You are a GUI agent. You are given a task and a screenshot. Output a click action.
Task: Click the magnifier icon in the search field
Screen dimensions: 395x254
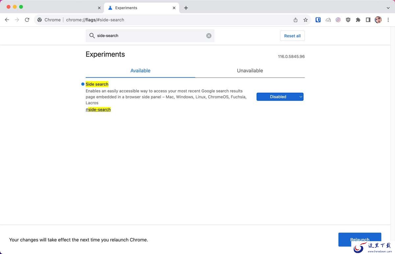(92, 36)
